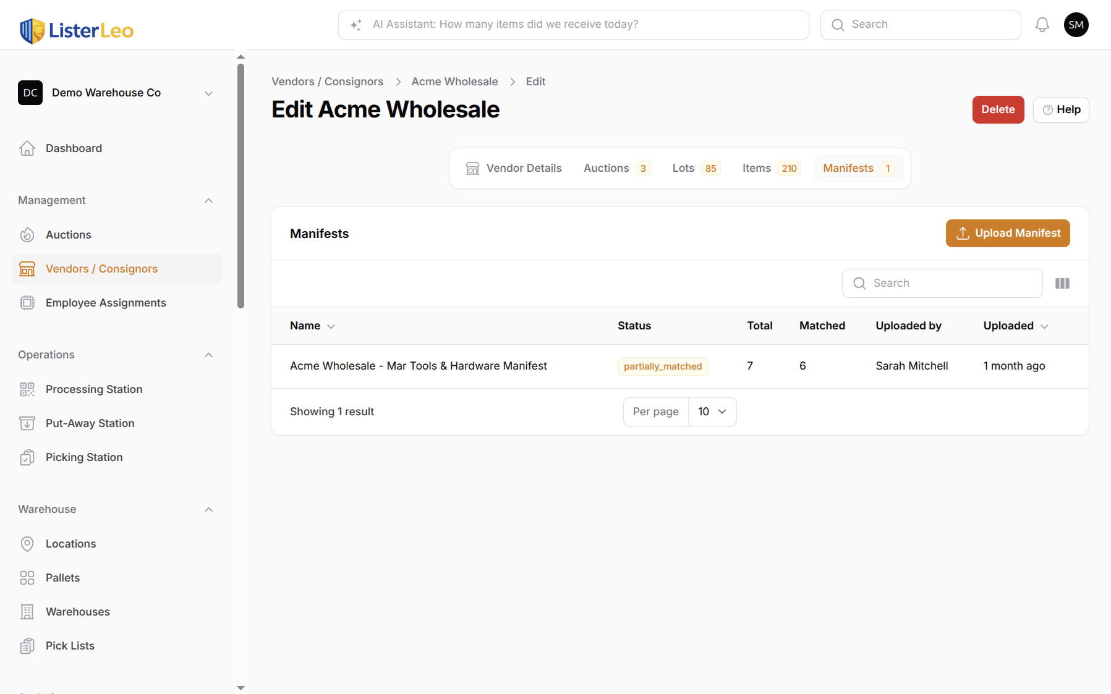Click the DC company badge
Screen dimensions: 1111x694
pos(30,93)
